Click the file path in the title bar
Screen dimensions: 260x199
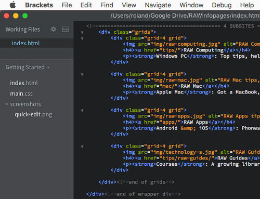[x=185, y=16]
